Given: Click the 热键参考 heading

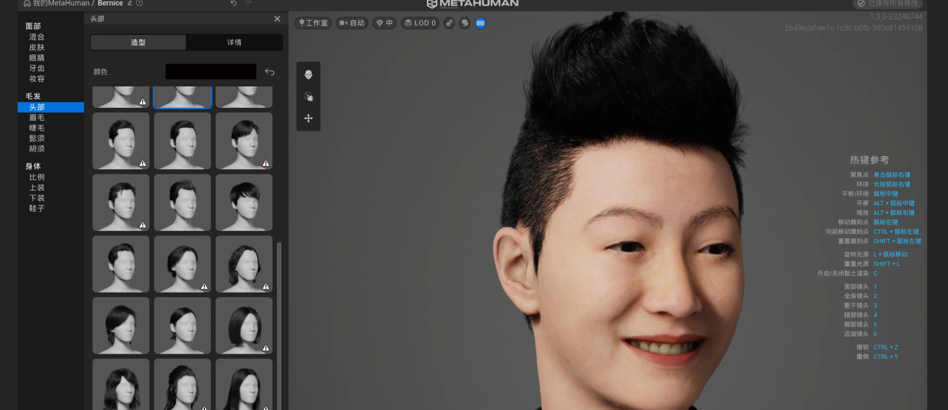Looking at the screenshot, I should 869,160.
